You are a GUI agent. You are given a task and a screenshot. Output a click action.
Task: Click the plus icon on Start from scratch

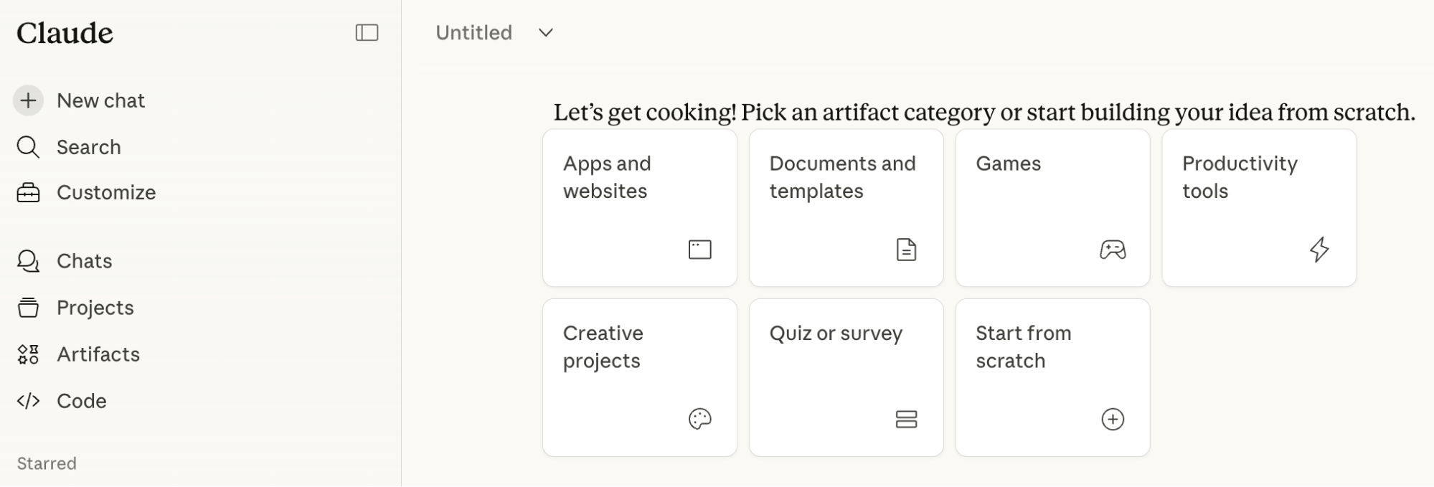(x=1113, y=419)
